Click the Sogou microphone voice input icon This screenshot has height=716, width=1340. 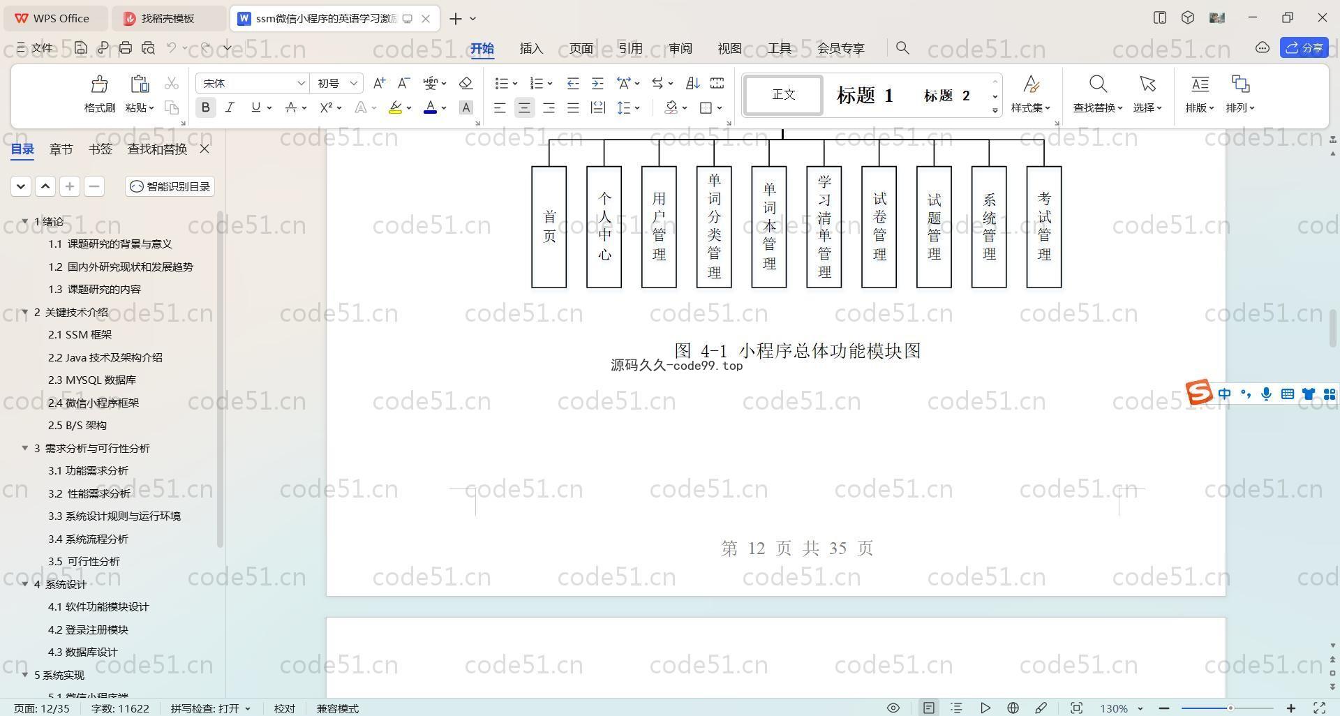[1267, 394]
